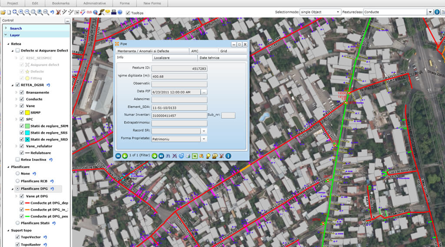Click the yellow SRMP color swatch

tap(27, 113)
